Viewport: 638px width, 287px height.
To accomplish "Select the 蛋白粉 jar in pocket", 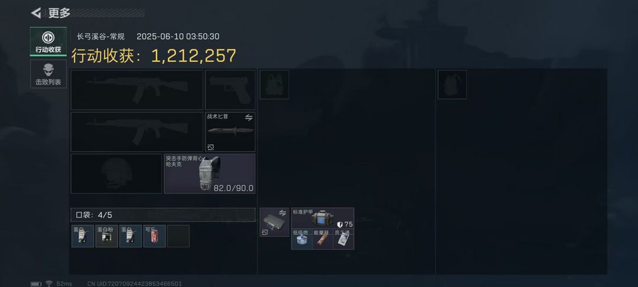I will click(106, 236).
